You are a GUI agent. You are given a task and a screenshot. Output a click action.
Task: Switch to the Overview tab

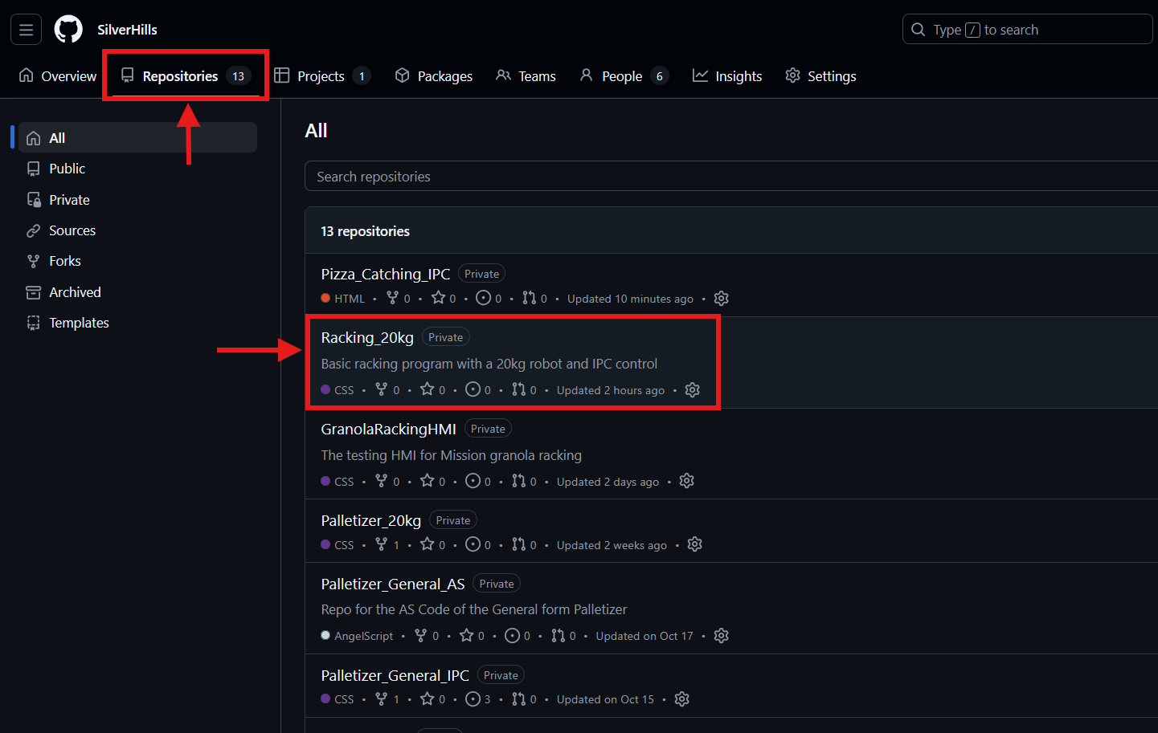pyautogui.click(x=58, y=76)
